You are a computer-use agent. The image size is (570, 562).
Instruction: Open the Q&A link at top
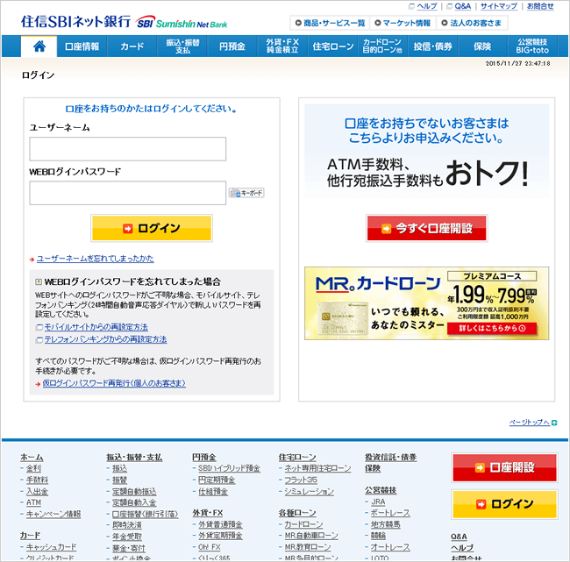click(462, 6)
